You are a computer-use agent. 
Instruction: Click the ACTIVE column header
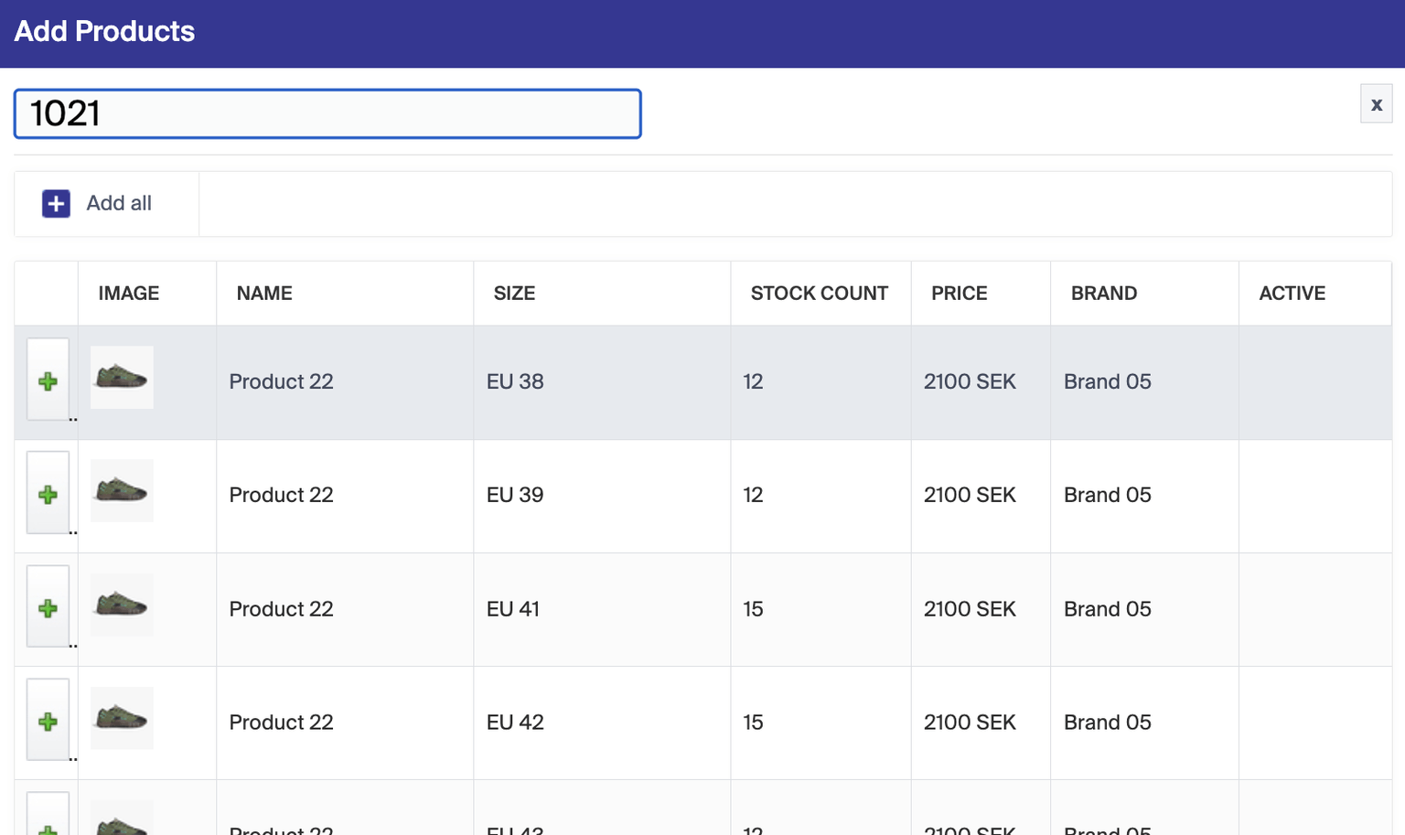[1292, 294]
